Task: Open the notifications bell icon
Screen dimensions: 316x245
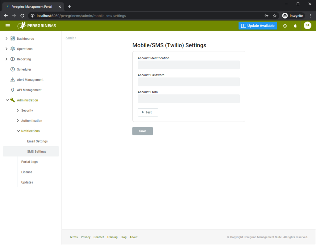Action: click(295, 26)
